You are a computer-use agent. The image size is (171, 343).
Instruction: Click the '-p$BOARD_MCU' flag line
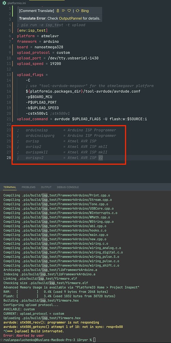click(39, 97)
